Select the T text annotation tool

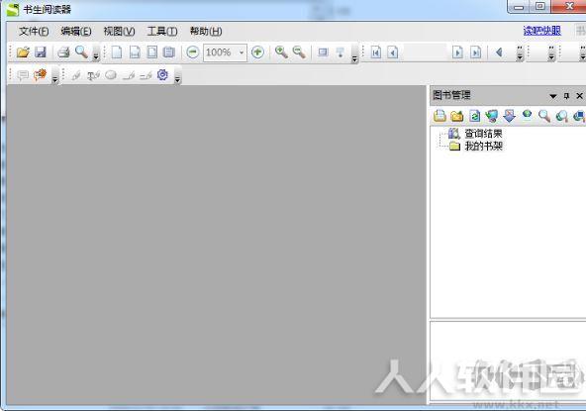pos(93,75)
